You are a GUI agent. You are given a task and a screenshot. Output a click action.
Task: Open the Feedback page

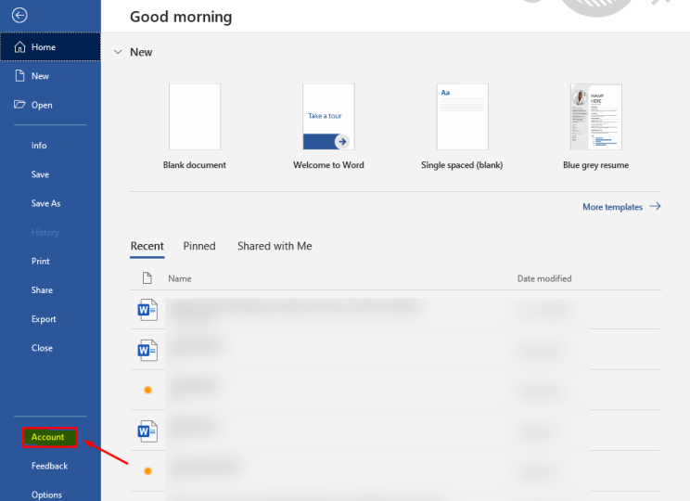click(49, 466)
